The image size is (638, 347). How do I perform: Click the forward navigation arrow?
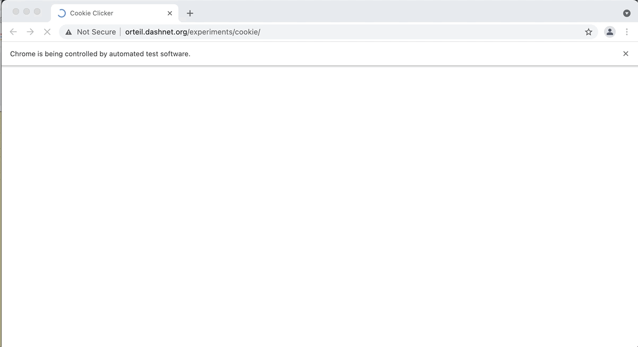[x=30, y=32]
